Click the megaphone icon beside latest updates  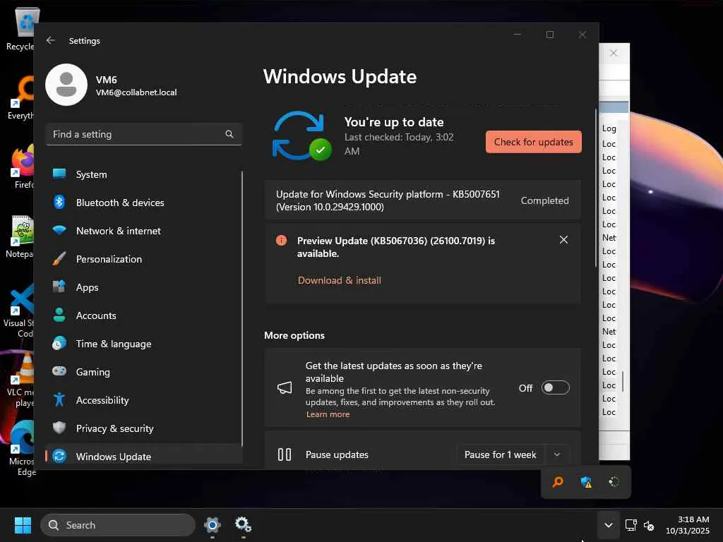[285, 387]
